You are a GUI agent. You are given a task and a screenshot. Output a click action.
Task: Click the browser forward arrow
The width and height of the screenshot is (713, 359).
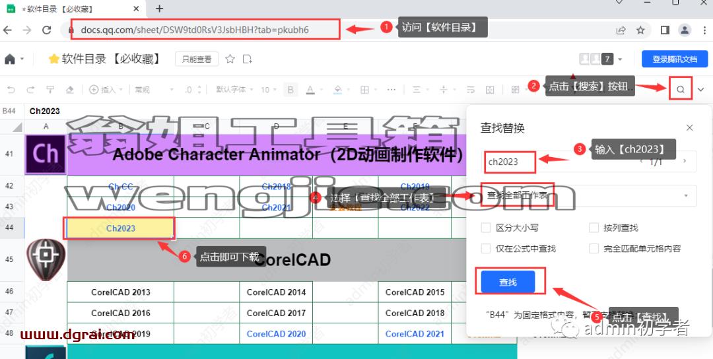point(27,30)
